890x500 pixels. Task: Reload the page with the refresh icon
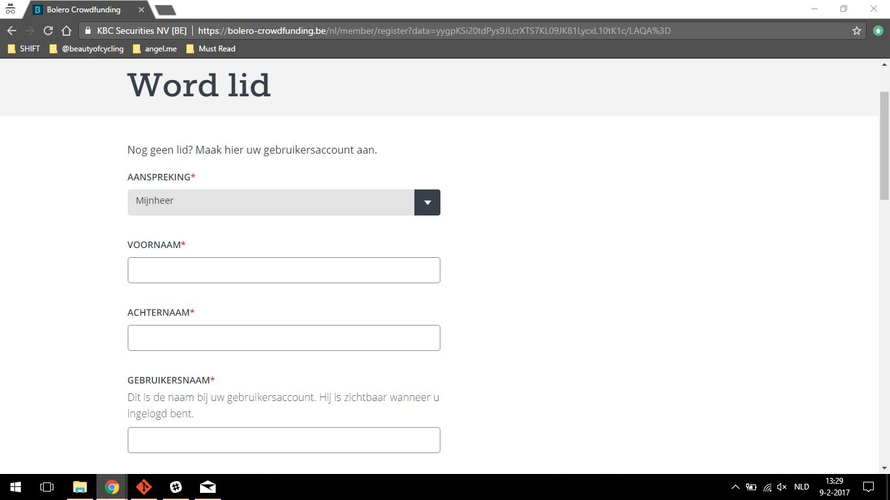(x=48, y=31)
